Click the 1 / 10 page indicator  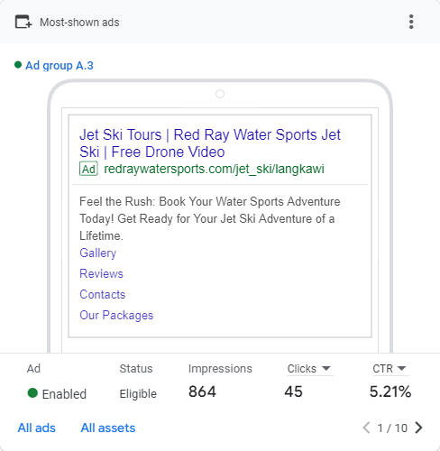click(392, 428)
